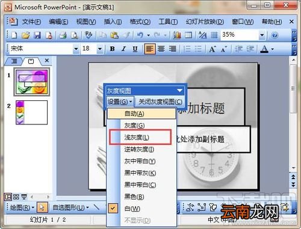Open the 文件(F) menu
Image resolution: width=301 pixels, height=229 pixels.
[31, 22]
